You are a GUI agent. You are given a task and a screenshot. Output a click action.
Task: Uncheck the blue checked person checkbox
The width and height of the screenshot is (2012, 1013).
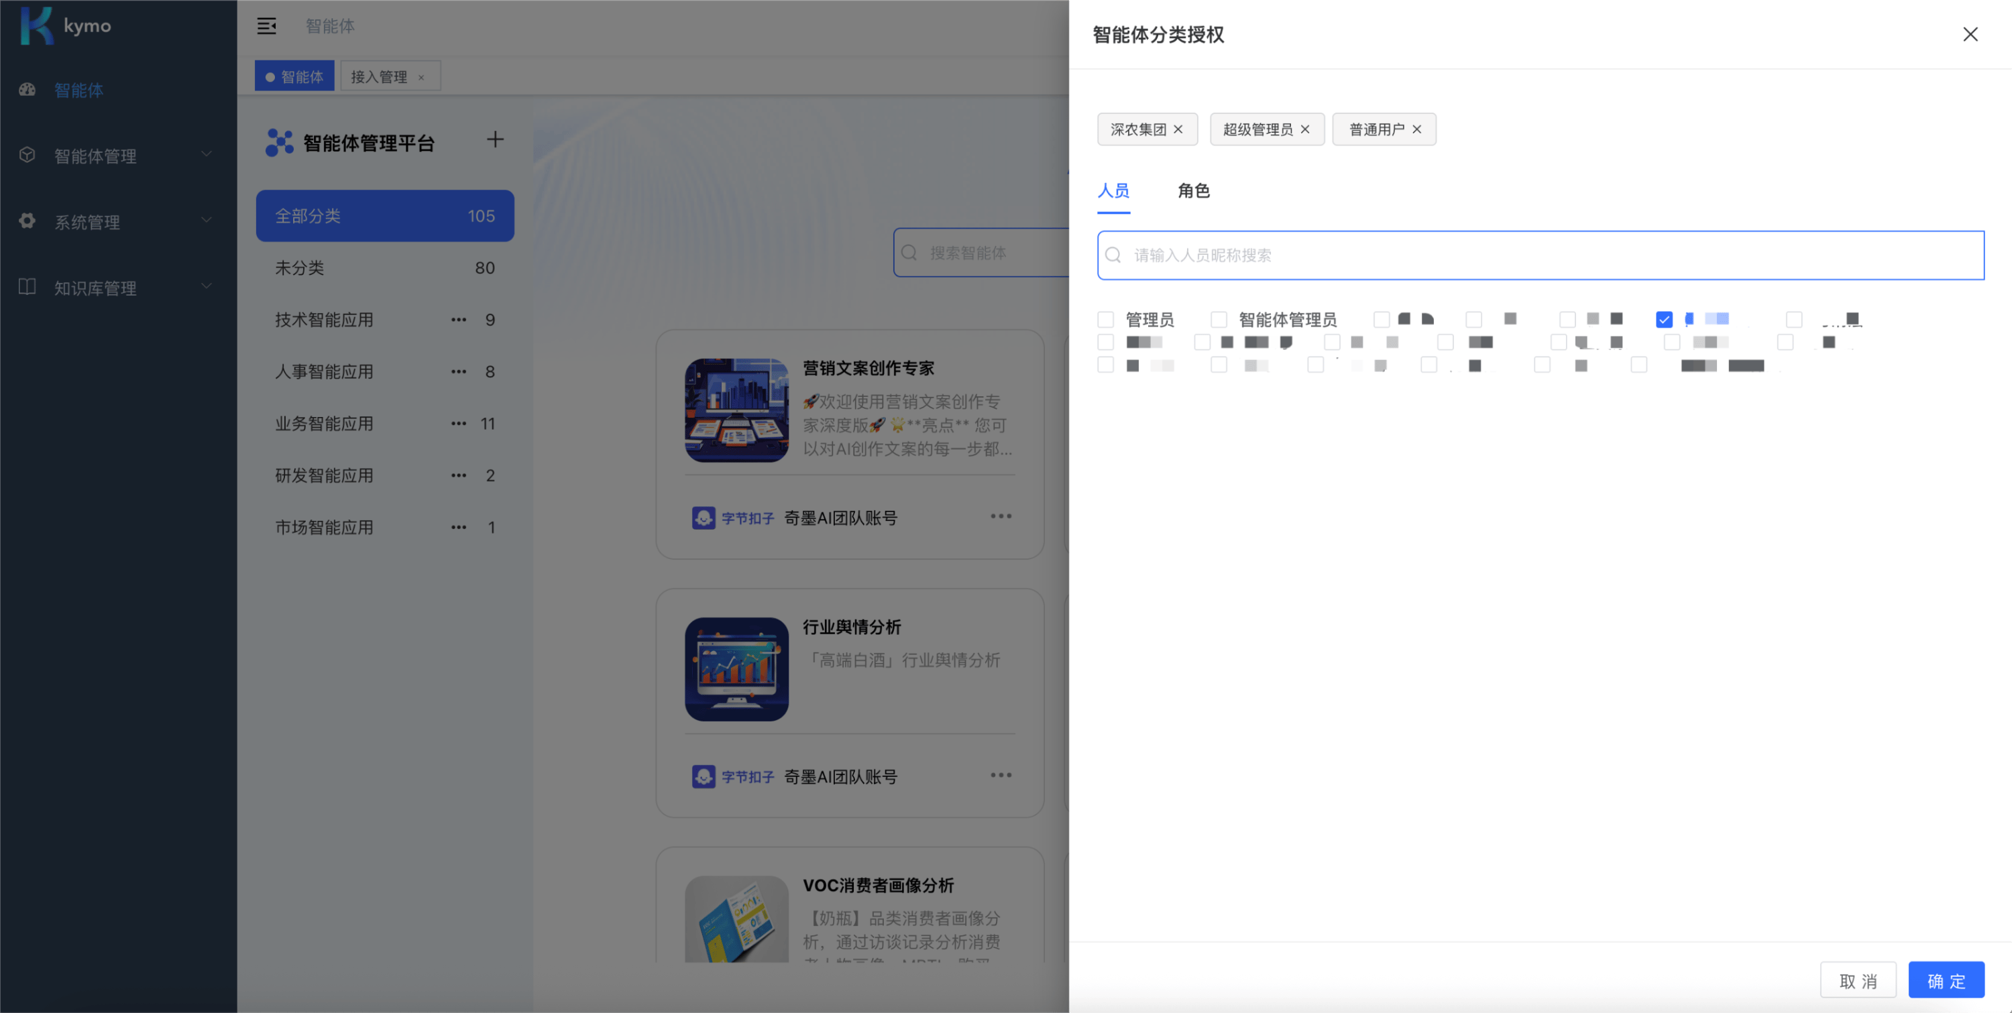[x=1664, y=319]
